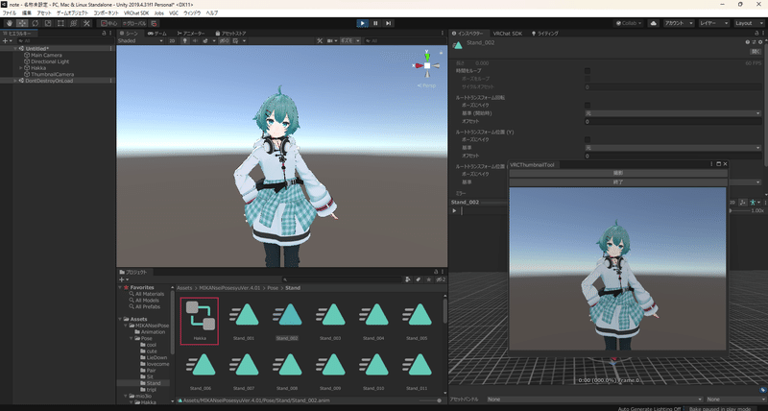
Task: Select the Move tool in toolbar
Action: [22, 23]
